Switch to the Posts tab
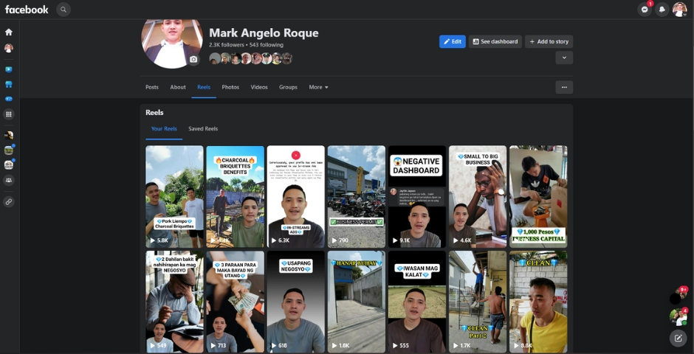This screenshot has height=354, width=694. coord(152,87)
